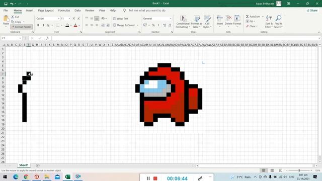The width and height of the screenshot is (322, 181).
Task: Open the Fill dropdown
Action: click(x=251, y=21)
